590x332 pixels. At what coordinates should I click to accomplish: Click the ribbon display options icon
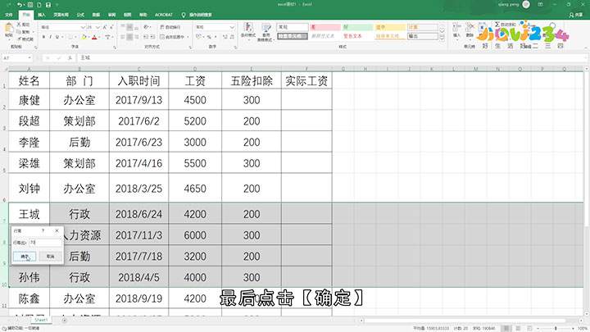tap(540, 5)
